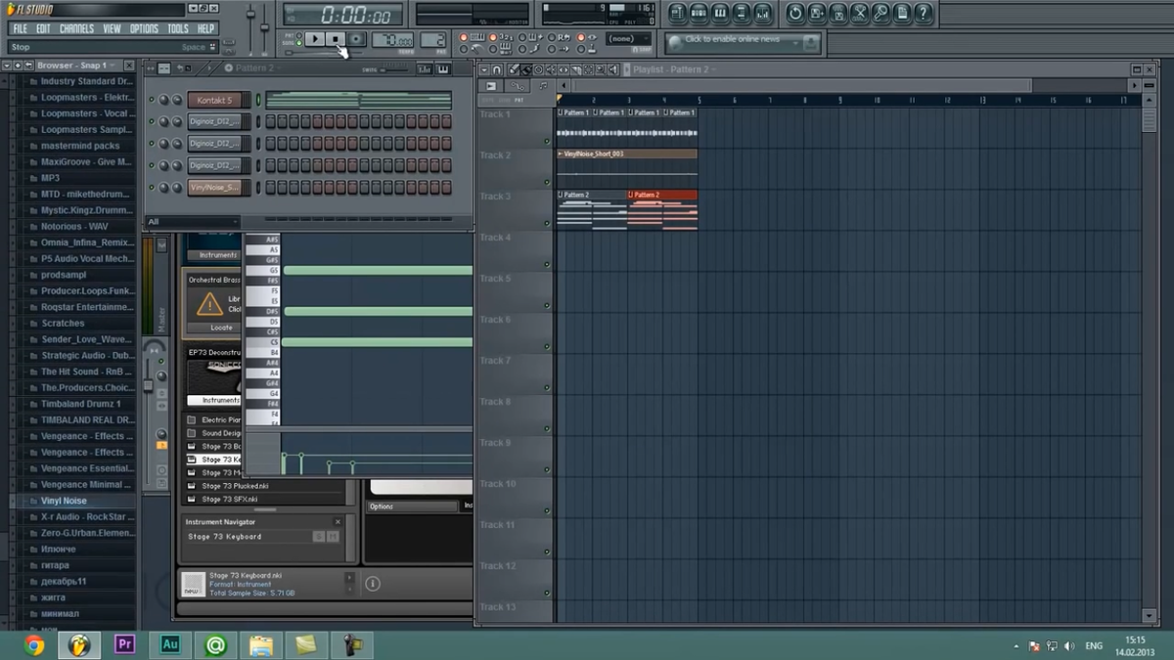1174x660 pixels.
Task: Click the Kontakt instrument info icon
Action: coord(373,584)
